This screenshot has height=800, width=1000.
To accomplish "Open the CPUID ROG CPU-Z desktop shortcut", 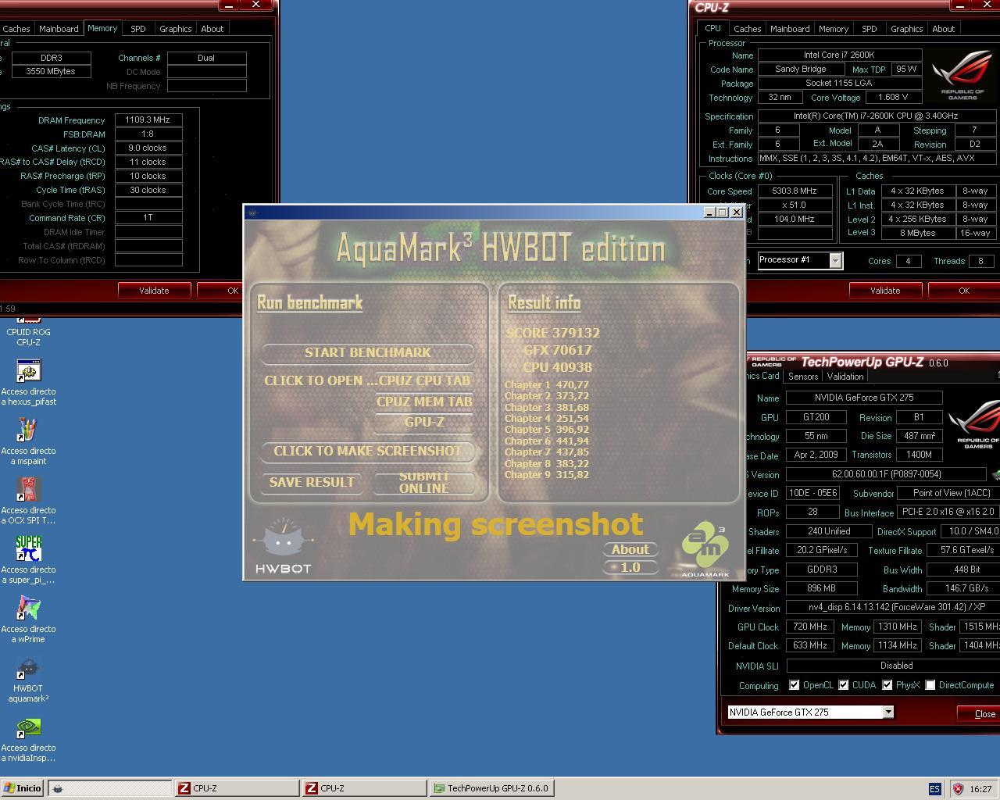I will pyautogui.click(x=28, y=332).
